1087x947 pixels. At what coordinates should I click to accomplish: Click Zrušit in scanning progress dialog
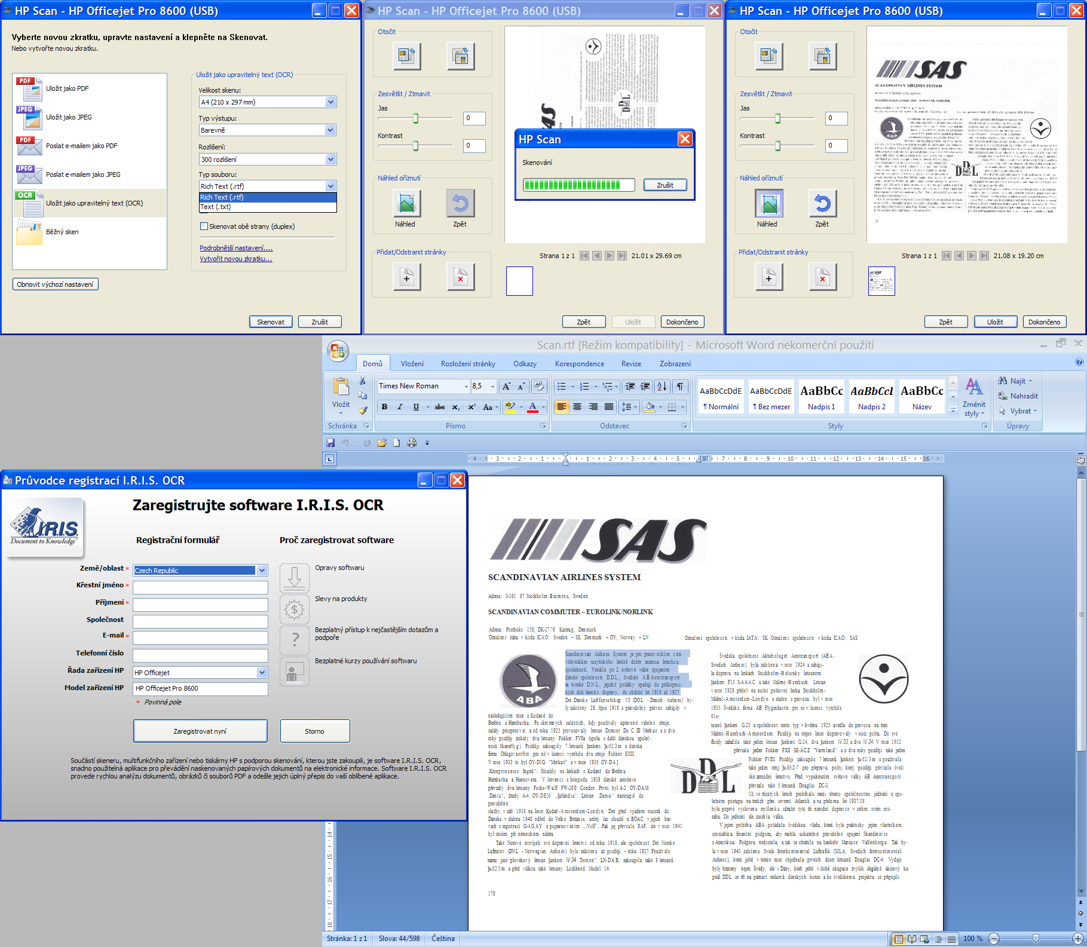coord(665,185)
